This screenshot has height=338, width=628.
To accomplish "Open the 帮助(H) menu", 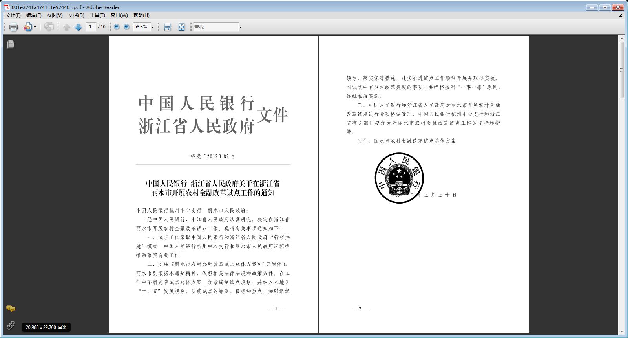I will tap(141, 15).
